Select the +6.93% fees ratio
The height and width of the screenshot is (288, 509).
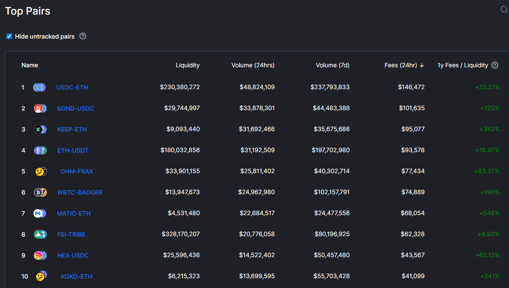pyautogui.click(x=488, y=234)
